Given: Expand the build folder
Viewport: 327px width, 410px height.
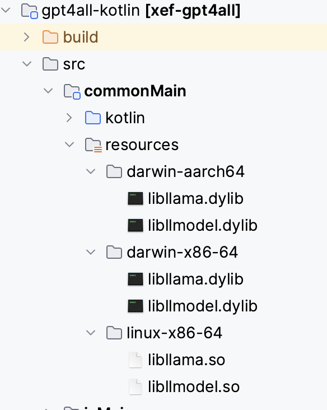Looking at the screenshot, I should (x=27, y=37).
